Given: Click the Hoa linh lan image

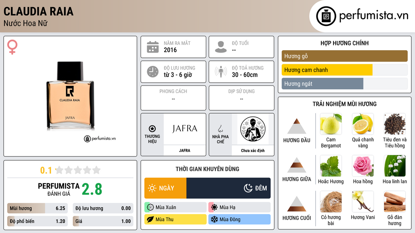Looking at the screenshot, I should click(395, 166).
